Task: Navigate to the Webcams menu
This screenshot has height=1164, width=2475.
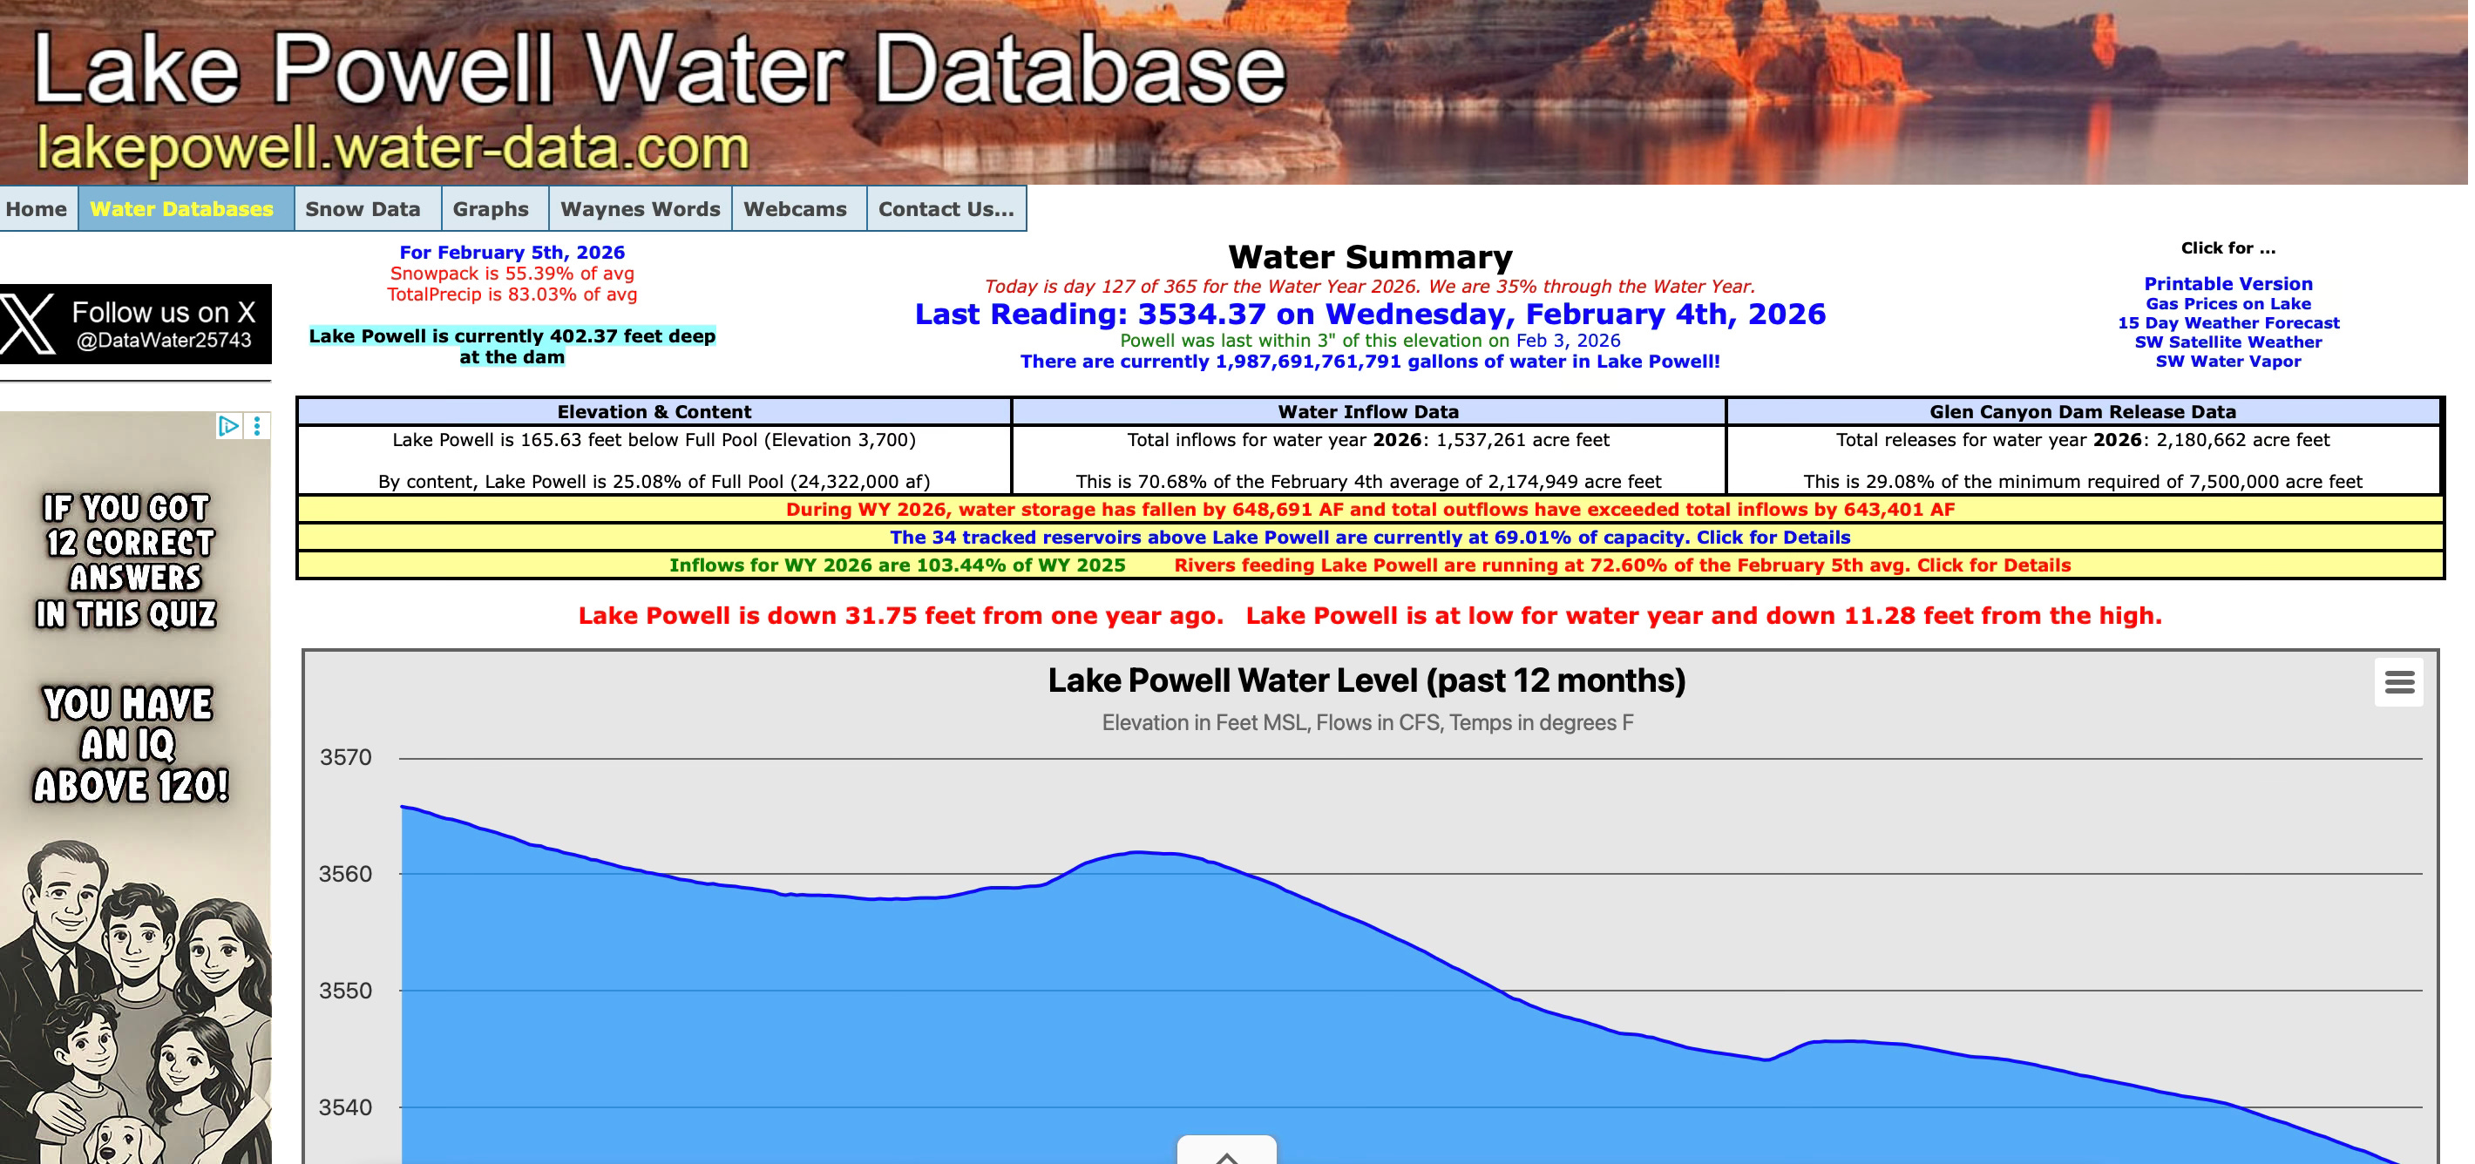Action: pos(795,208)
